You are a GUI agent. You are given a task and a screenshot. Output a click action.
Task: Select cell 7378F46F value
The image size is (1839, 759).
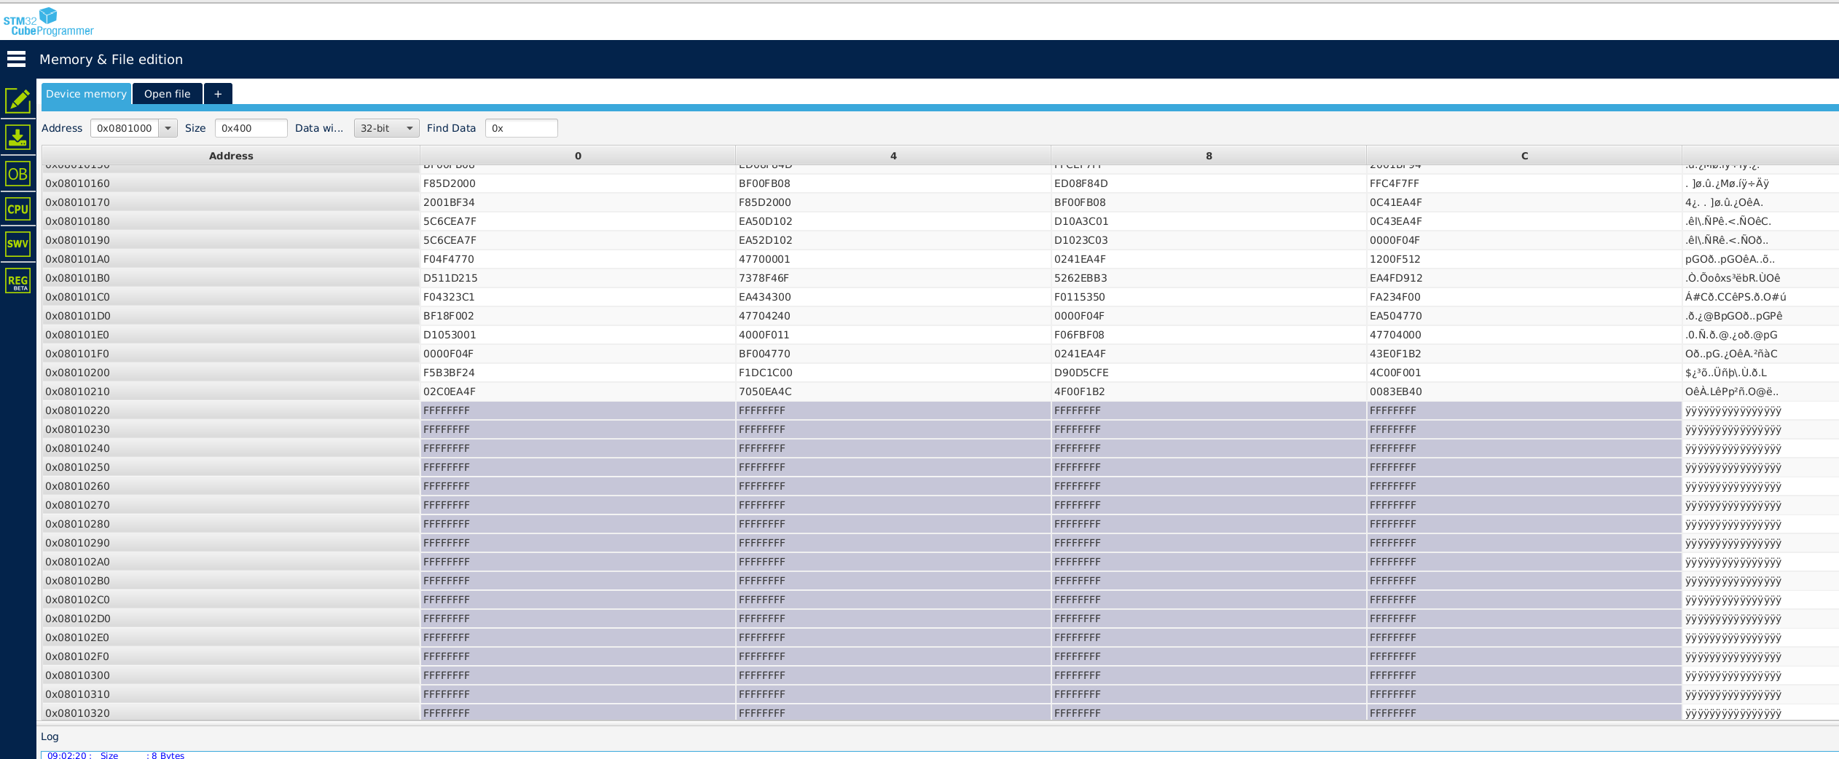click(893, 278)
